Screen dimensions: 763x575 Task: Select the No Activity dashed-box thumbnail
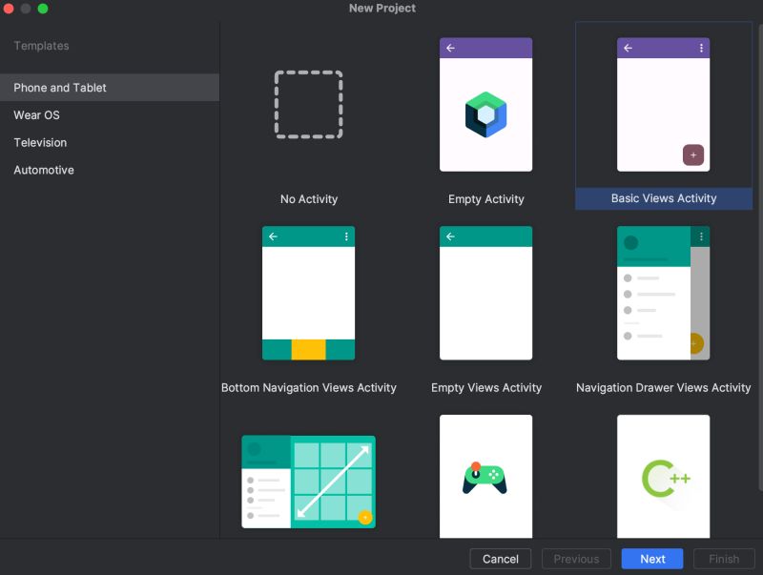(x=308, y=105)
